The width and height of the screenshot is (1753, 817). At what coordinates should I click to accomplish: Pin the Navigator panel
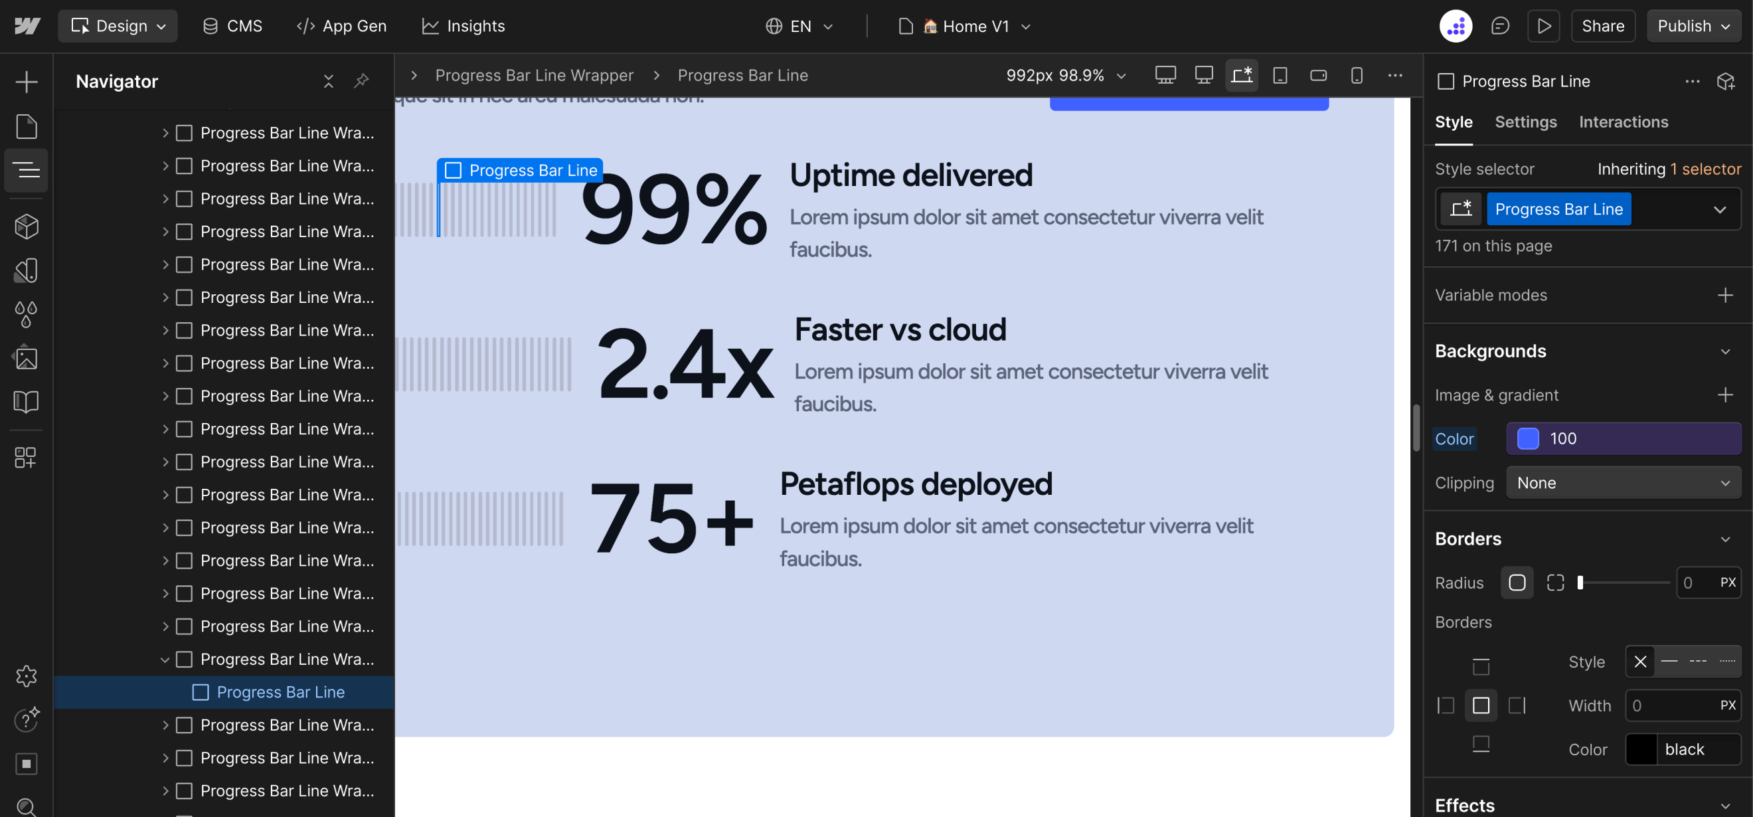pos(361,81)
